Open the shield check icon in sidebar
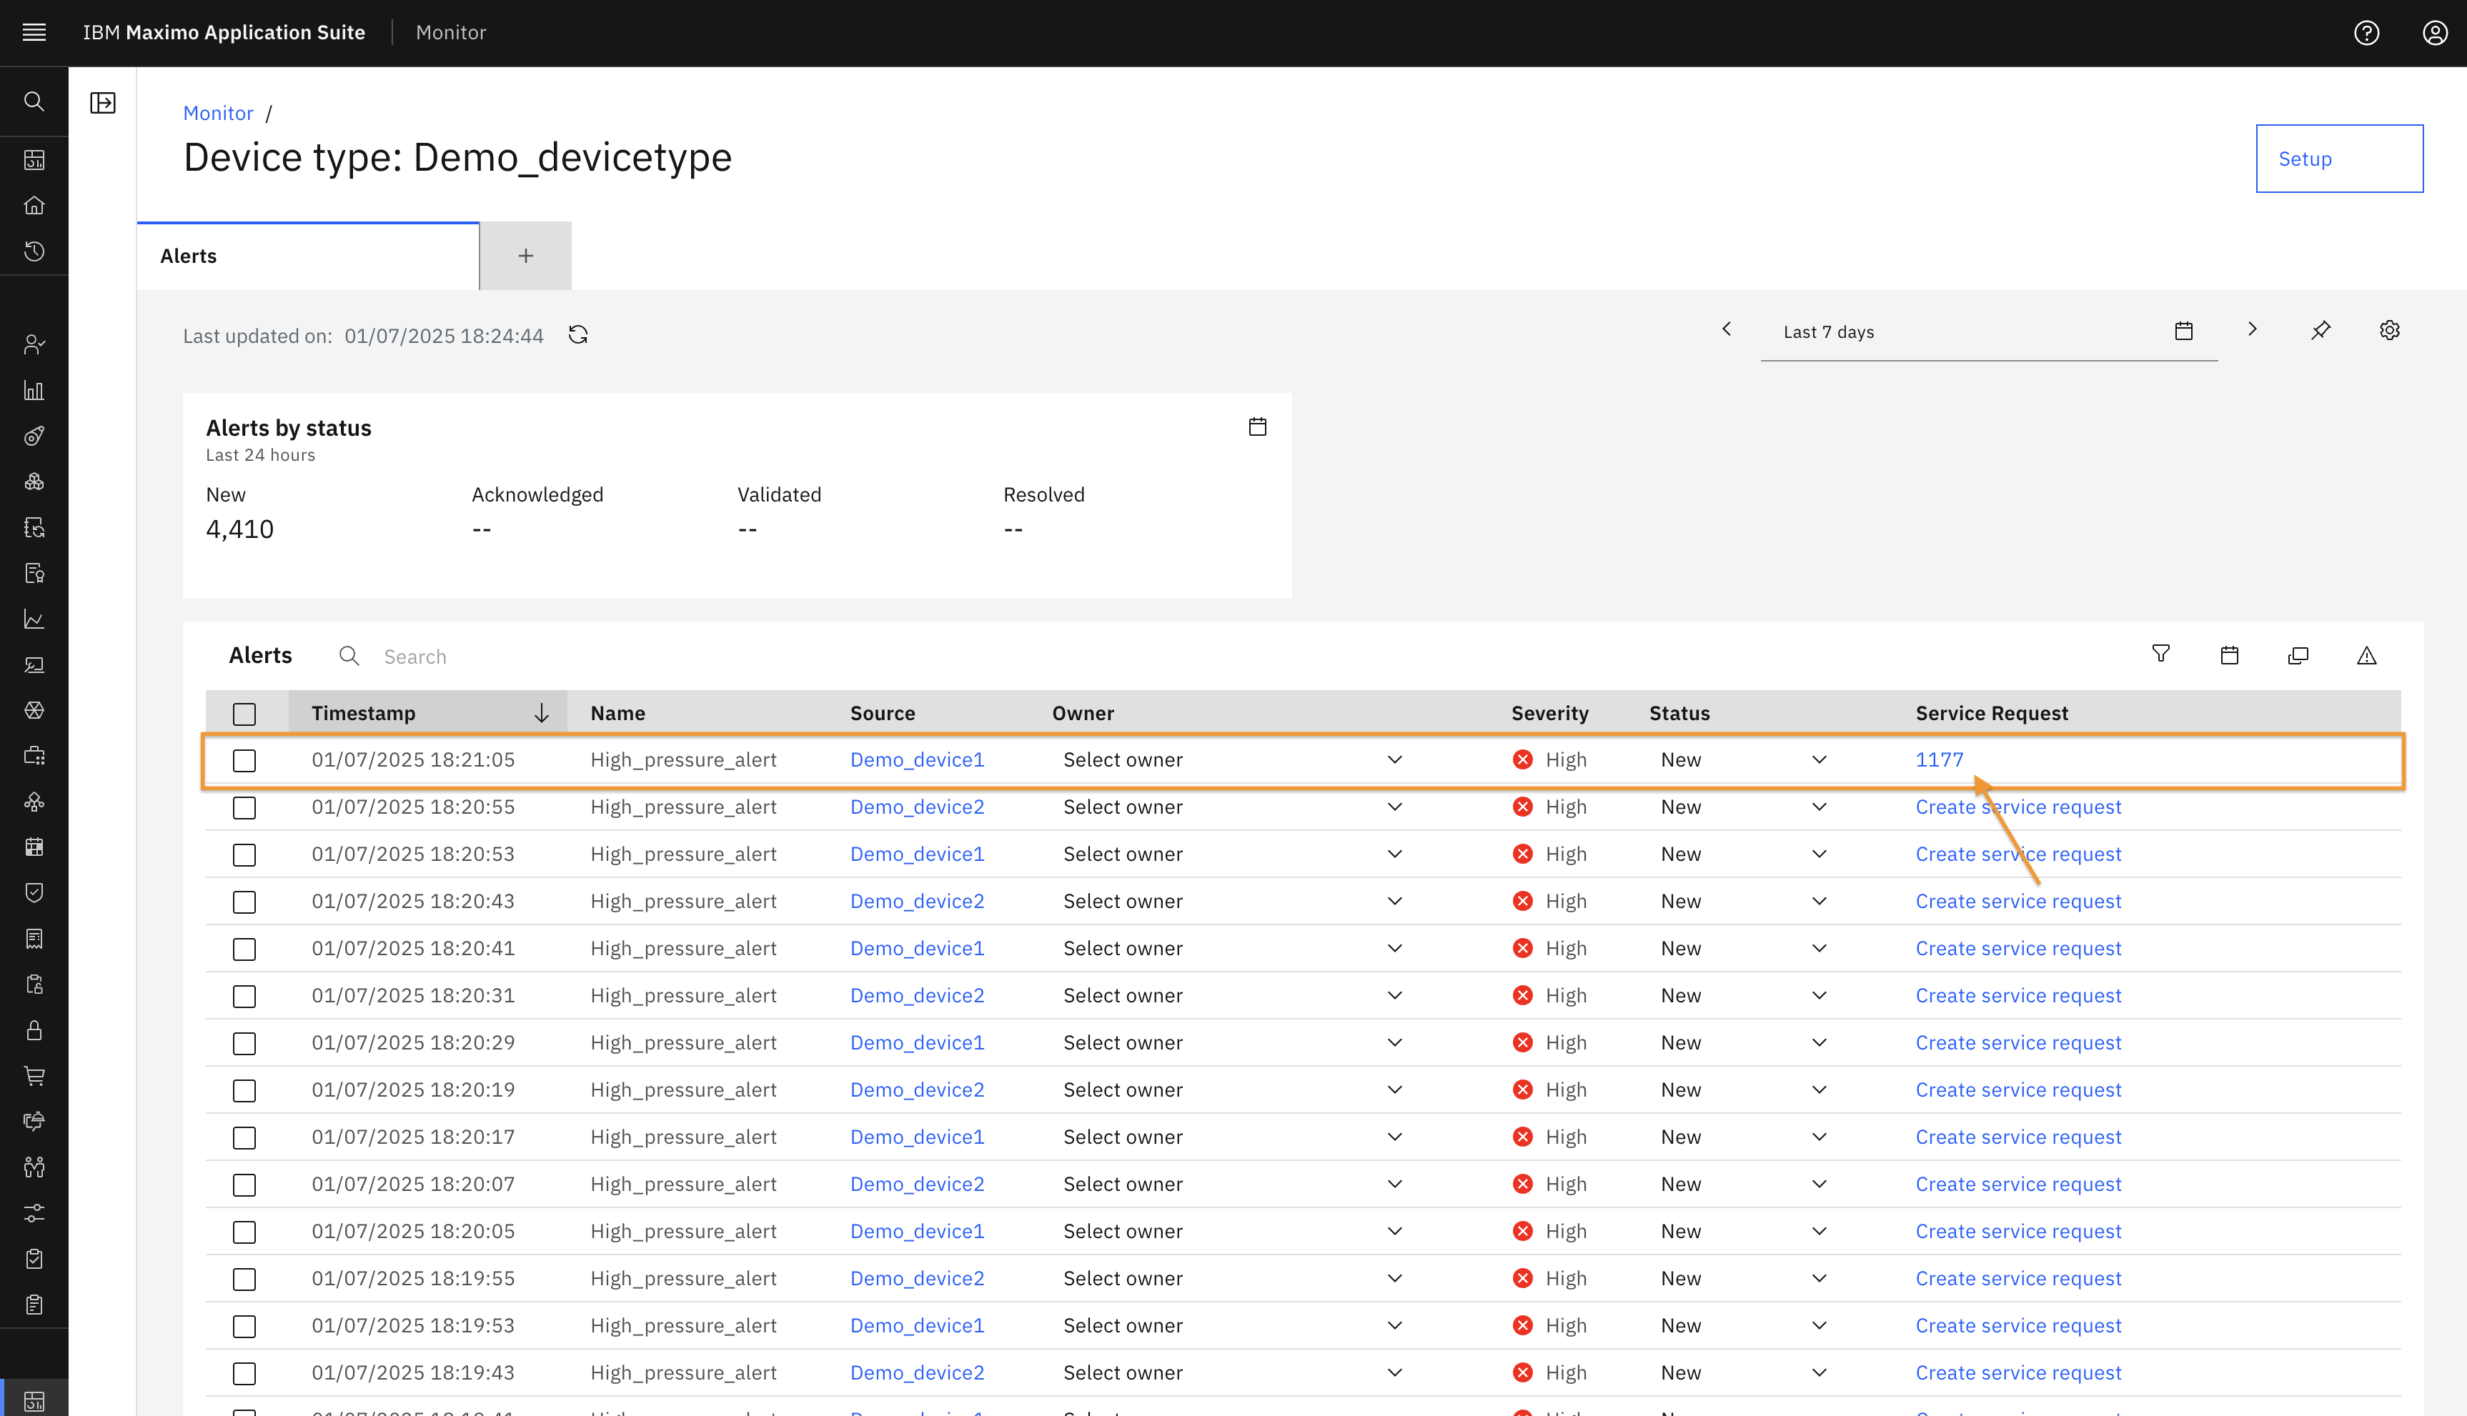Image resolution: width=2467 pixels, height=1416 pixels. [x=34, y=892]
